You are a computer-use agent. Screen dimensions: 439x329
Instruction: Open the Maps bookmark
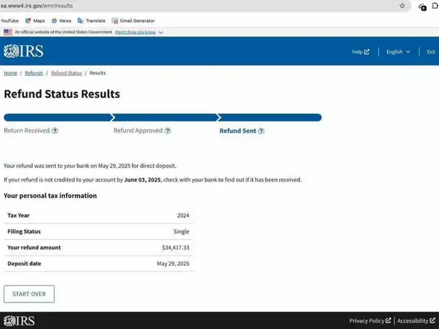coord(36,21)
